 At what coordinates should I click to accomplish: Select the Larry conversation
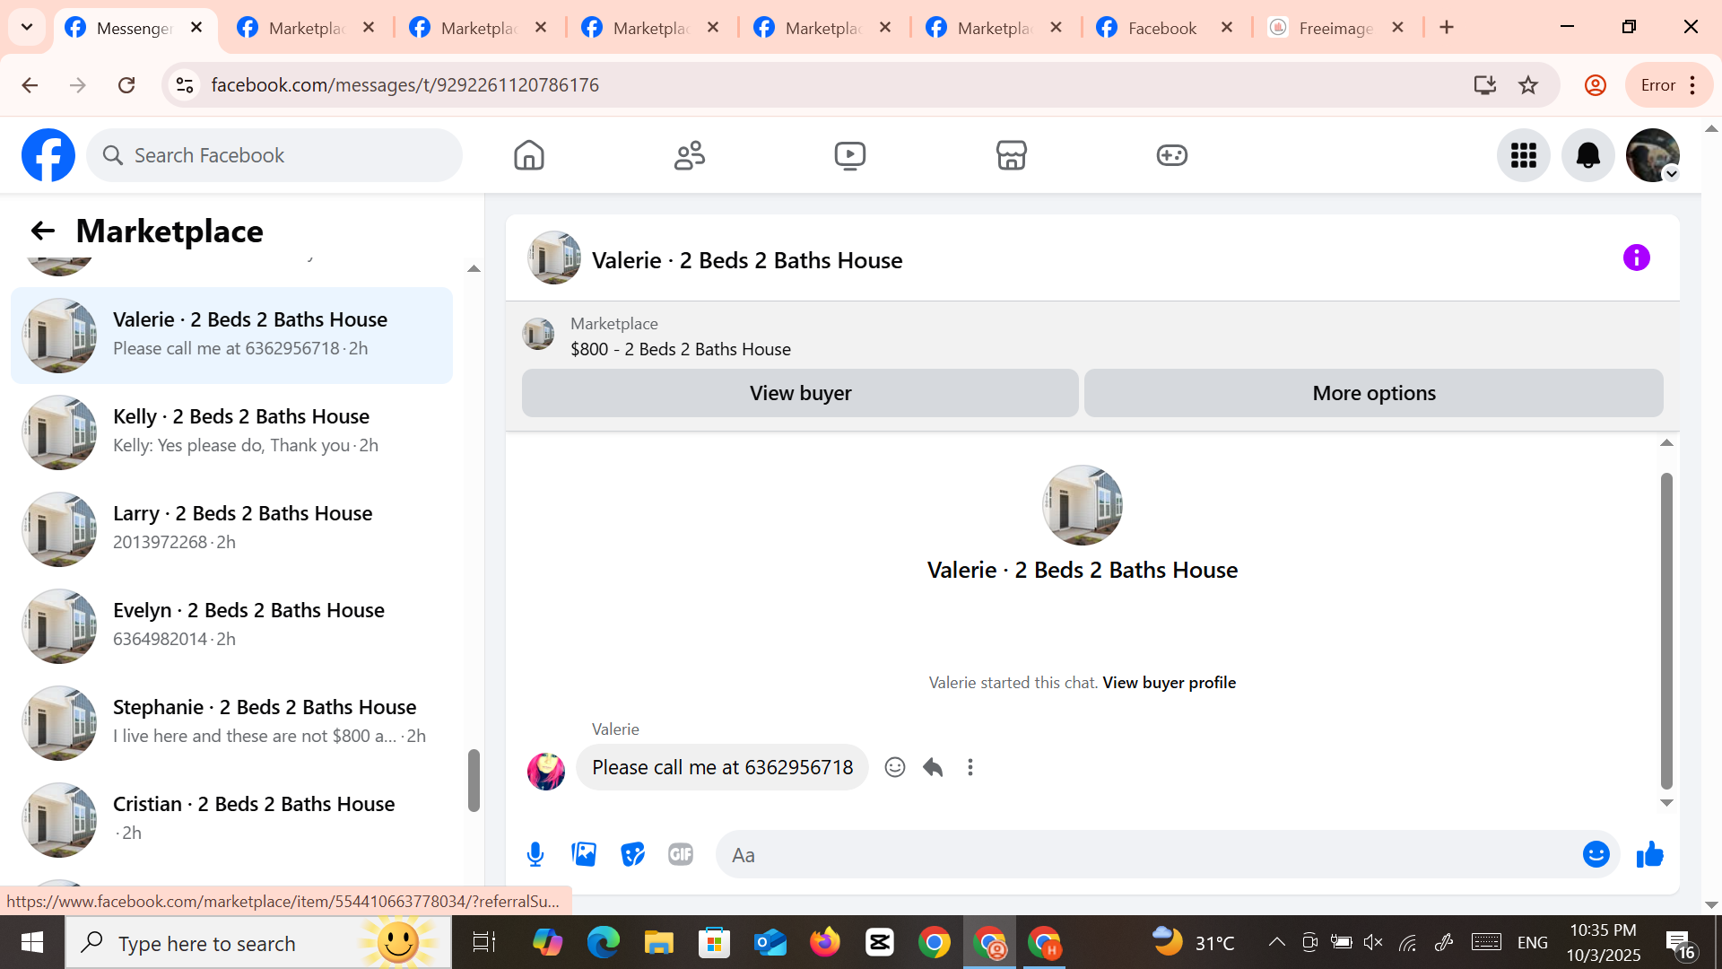231,529
